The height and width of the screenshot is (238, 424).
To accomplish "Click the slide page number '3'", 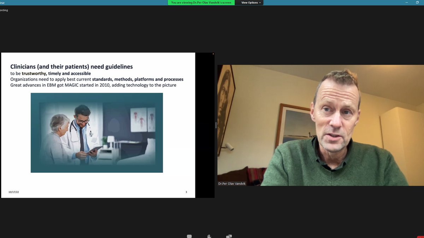I will pos(186,192).
